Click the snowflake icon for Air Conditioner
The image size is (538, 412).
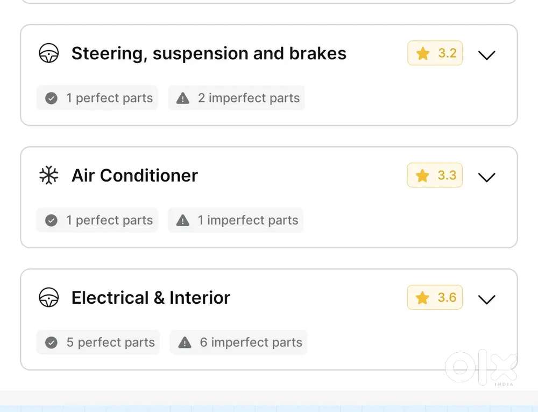(49, 176)
